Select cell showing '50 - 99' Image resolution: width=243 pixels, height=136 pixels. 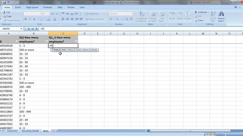33,62
